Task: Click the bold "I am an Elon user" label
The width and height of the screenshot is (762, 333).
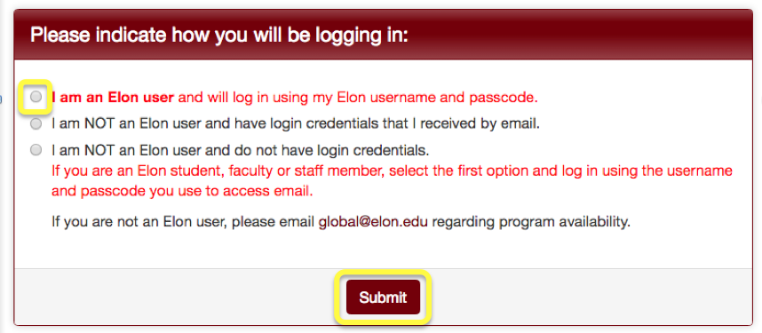Action: 113,97
